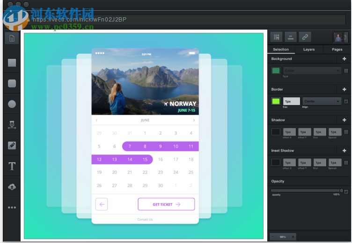The image size is (352, 243).
Task: Select the Pen tool
Action: click(12, 125)
